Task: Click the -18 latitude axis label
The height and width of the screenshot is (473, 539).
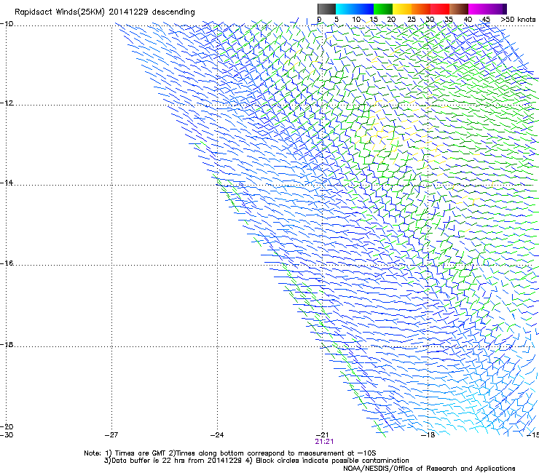Action: 7,344
